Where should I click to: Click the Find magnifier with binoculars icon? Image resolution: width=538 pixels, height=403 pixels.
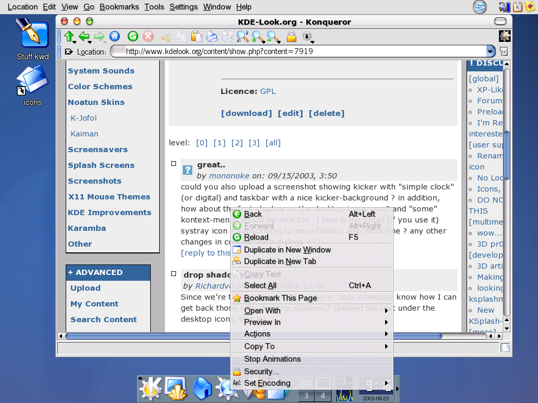pos(243,36)
